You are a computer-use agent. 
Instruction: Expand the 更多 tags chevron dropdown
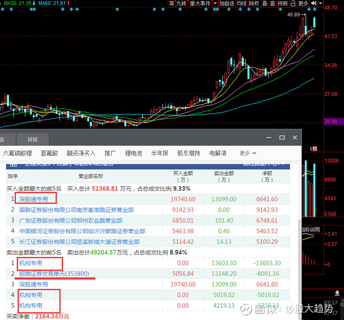(248, 153)
